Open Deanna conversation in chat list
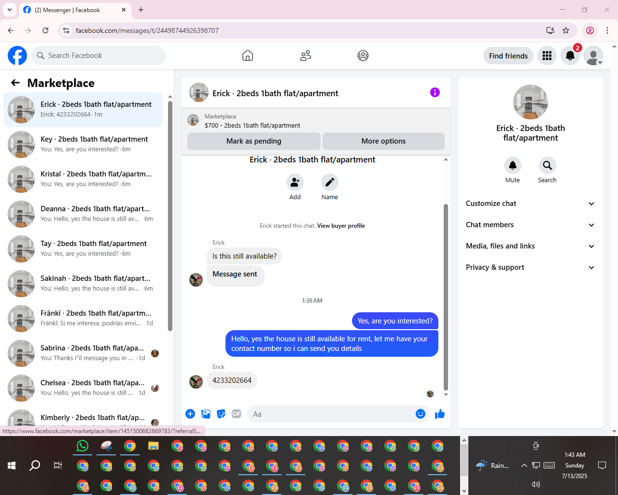 pyautogui.click(x=83, y=214)
